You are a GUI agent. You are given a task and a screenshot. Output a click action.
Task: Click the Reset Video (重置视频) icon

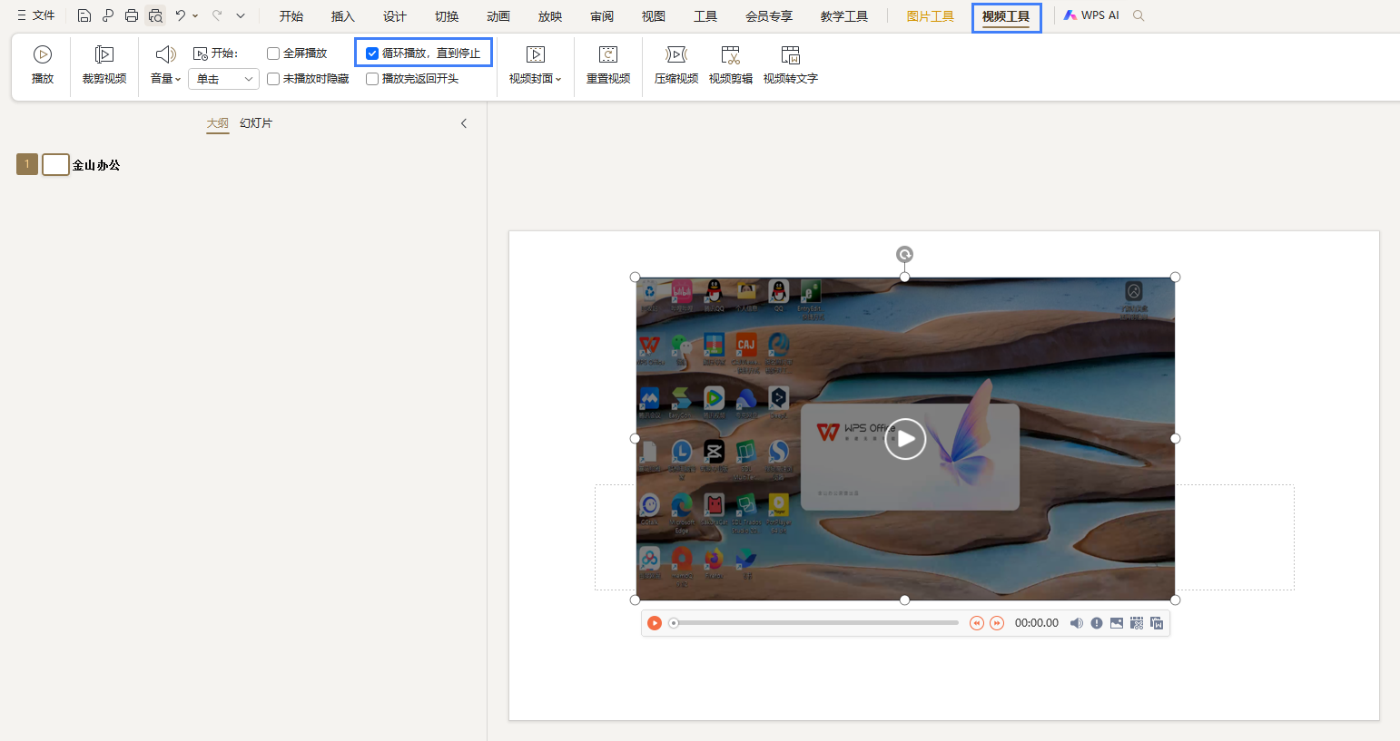click(x=608, y=55)
